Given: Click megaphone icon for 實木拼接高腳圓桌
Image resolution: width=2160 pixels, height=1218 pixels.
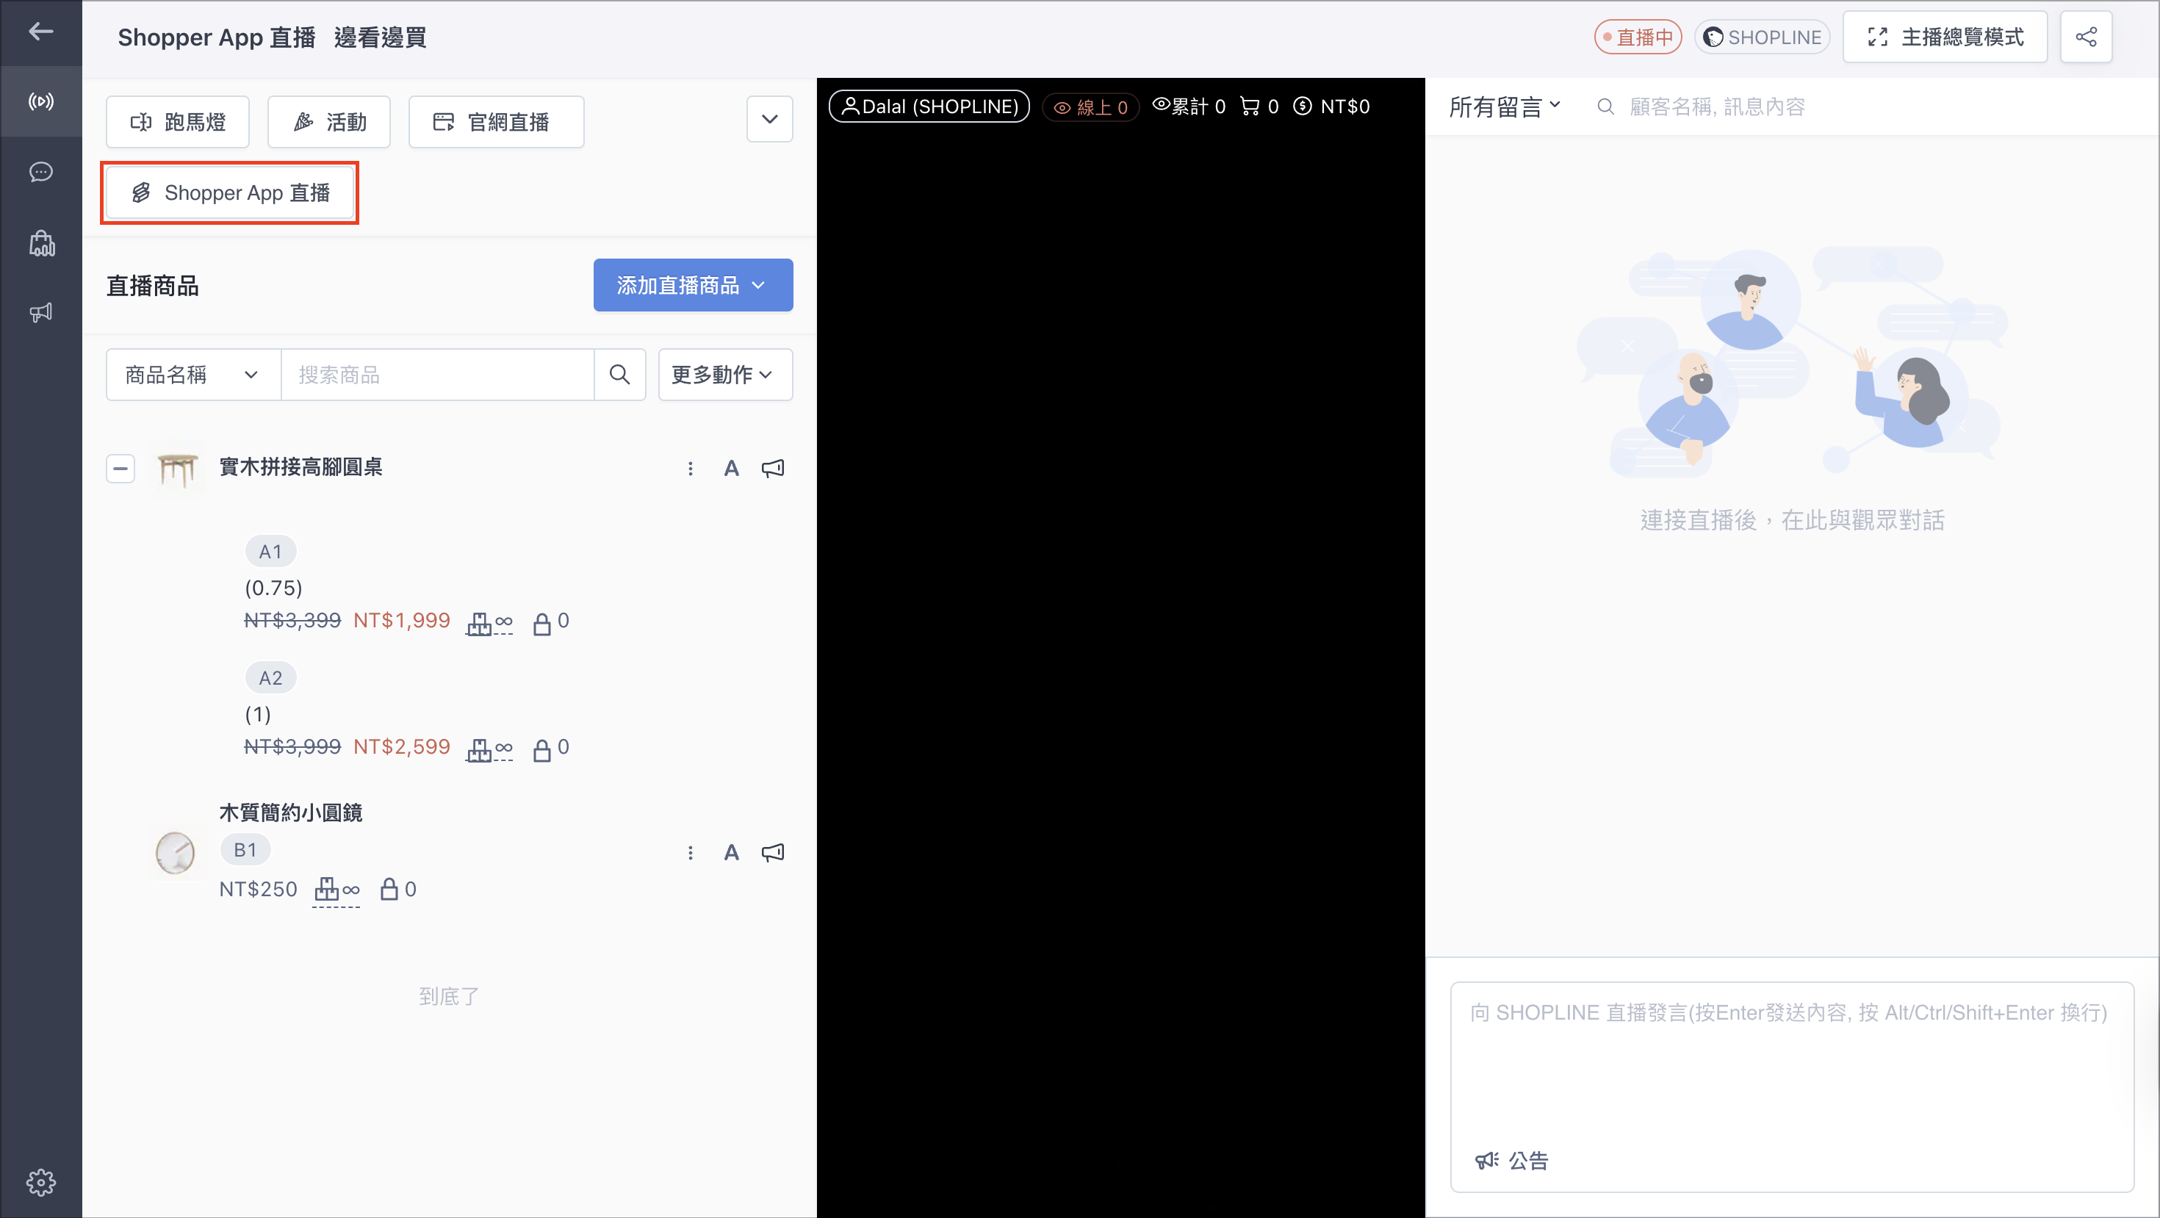Looking at the screenshot, I should (x=772, y=469).
